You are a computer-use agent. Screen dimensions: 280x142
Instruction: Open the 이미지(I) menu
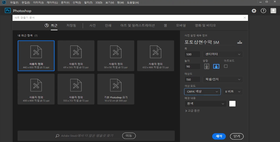tap(38, 3)
